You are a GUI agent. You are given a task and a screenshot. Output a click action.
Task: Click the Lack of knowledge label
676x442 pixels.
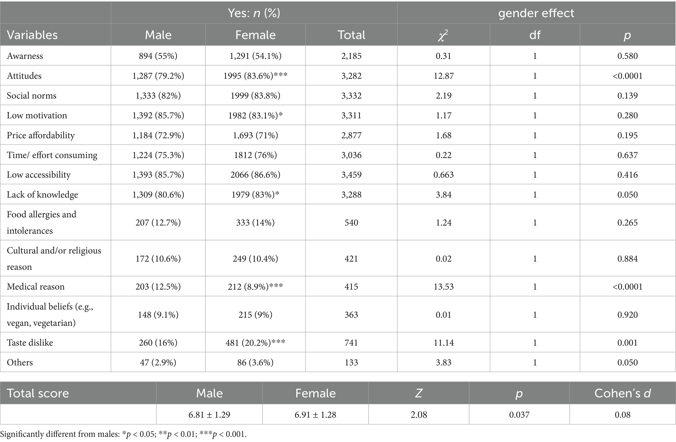[x=42, y=195]
